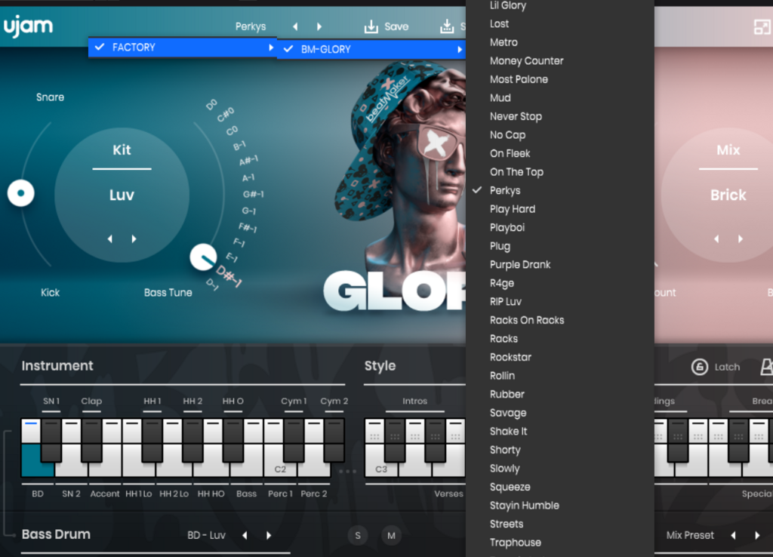Click the Latch circle icon
Image resolution: width=773 pixels, height=557 pixels.
click(700, 367)
